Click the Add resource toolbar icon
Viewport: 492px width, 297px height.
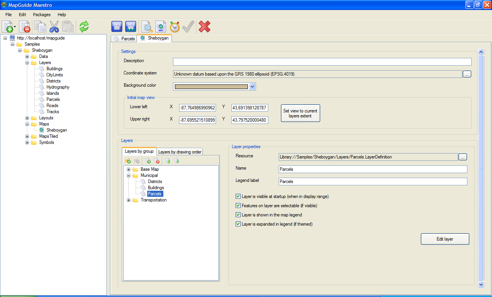coord(7,27)
